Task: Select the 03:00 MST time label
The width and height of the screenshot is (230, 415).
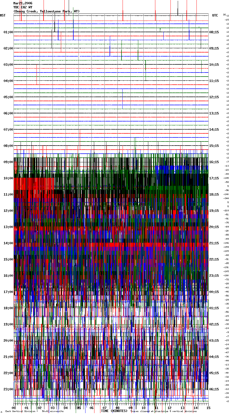Action: click(x=8, y=65)
